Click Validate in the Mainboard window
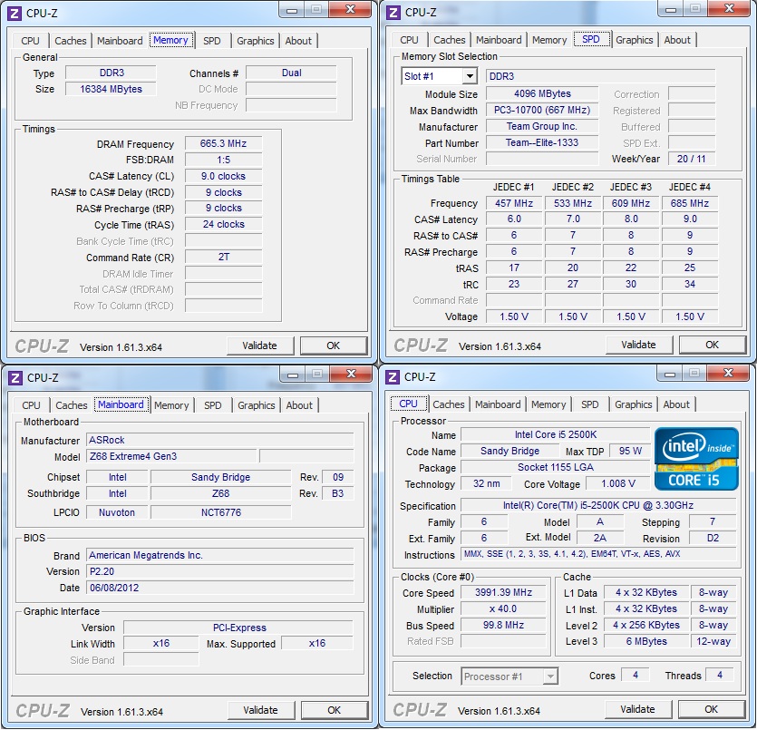757x730 pixels. (x=261, y=710)
